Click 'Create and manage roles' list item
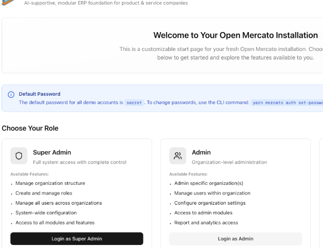 tap(44, 193)
